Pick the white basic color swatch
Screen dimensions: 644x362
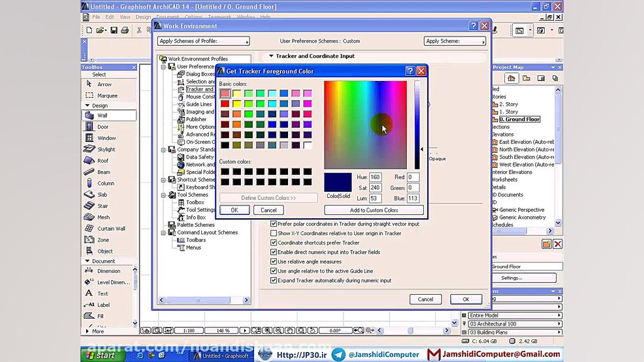point(308,145)
